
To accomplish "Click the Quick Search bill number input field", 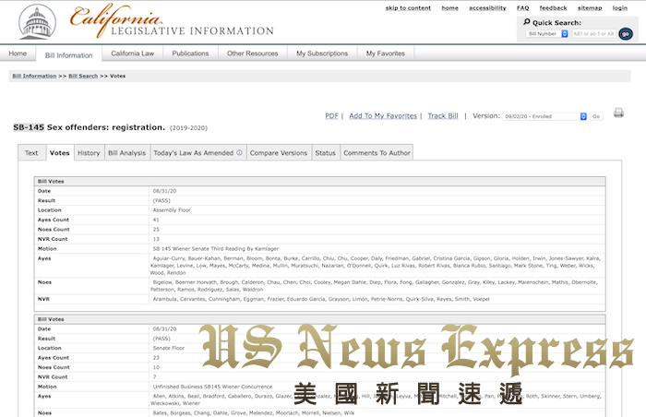I will click(593, 34).
